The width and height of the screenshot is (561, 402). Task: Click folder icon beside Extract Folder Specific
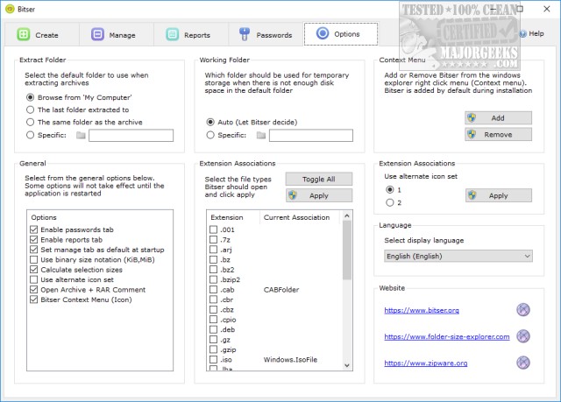81,136
